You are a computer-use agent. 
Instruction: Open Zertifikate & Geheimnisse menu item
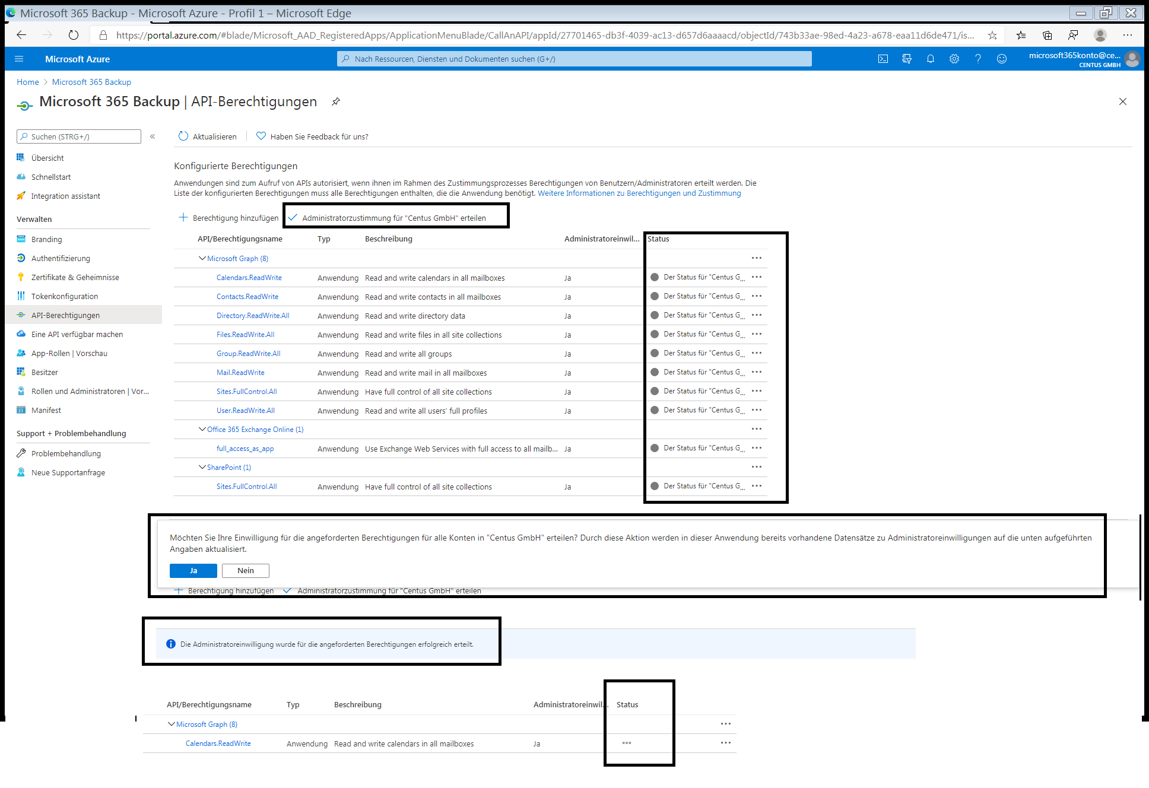tap(75, 277)
